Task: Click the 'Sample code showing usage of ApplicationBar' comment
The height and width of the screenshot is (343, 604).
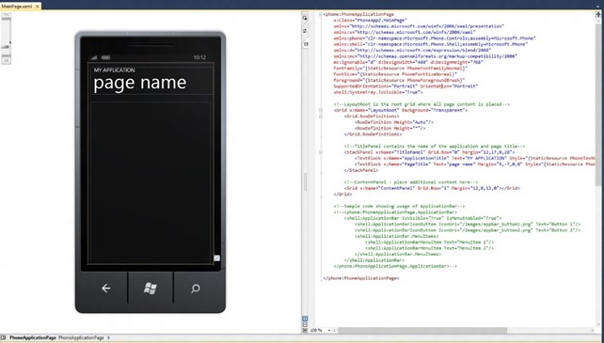Action: pyautogui.click(x=400, y=206)
